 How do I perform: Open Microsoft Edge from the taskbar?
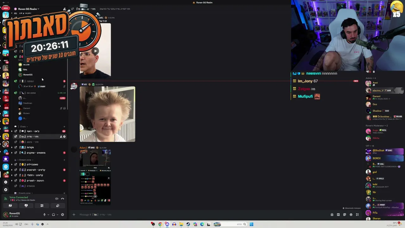tap(202, 224)
